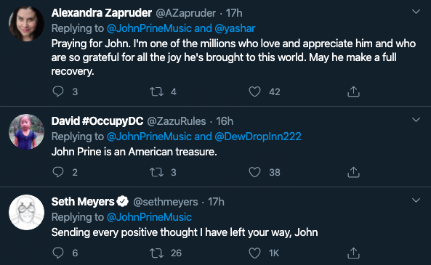This screenshot has width=431, height=265.
Task: Open options chevron on Seth Meyers' tweet
Action: click(416, 200)
